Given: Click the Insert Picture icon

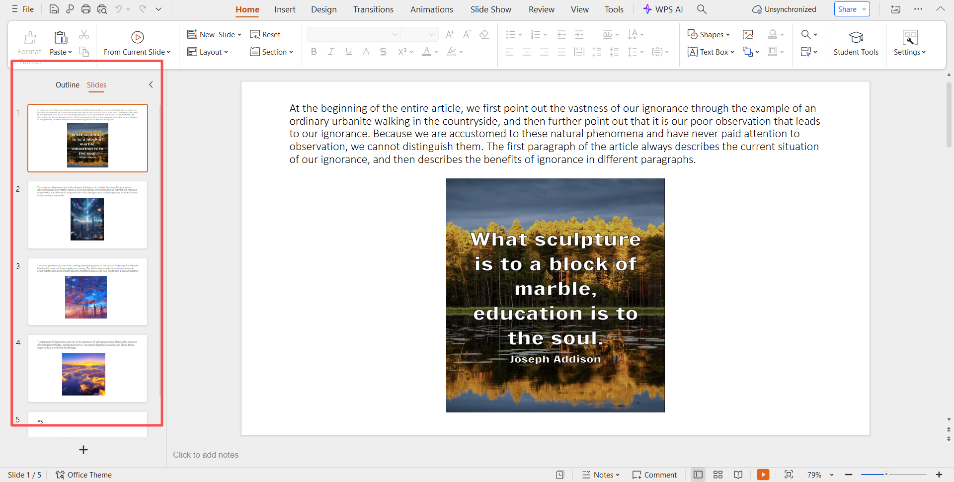Looking at the screenshot, I should 748,34.
